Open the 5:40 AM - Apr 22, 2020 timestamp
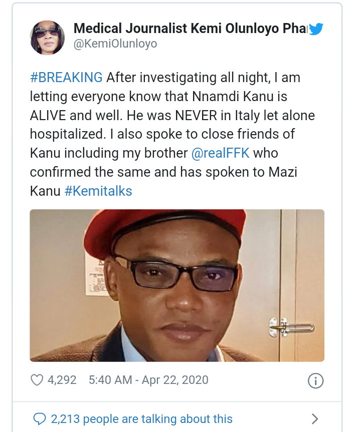361x432 pixels. [x=148, y=380]
